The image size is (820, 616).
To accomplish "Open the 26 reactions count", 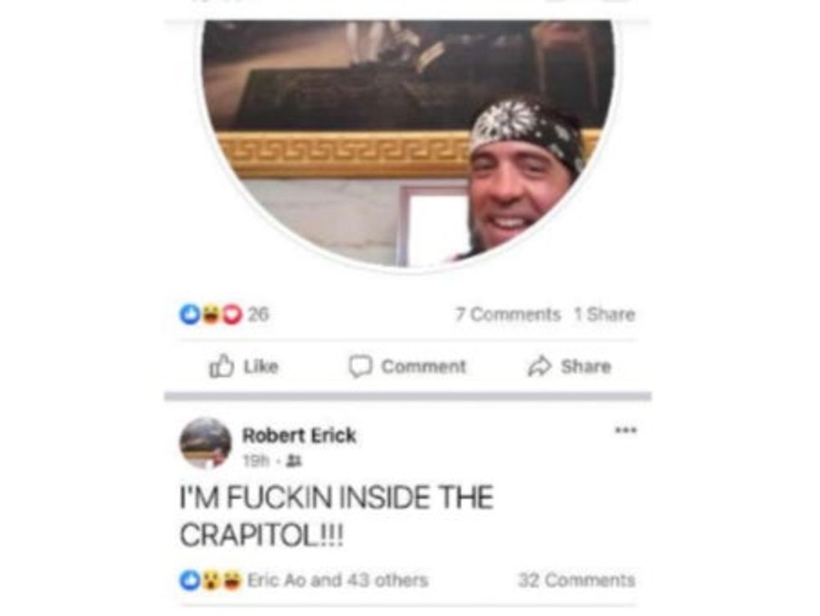I will tap(259, 314).
